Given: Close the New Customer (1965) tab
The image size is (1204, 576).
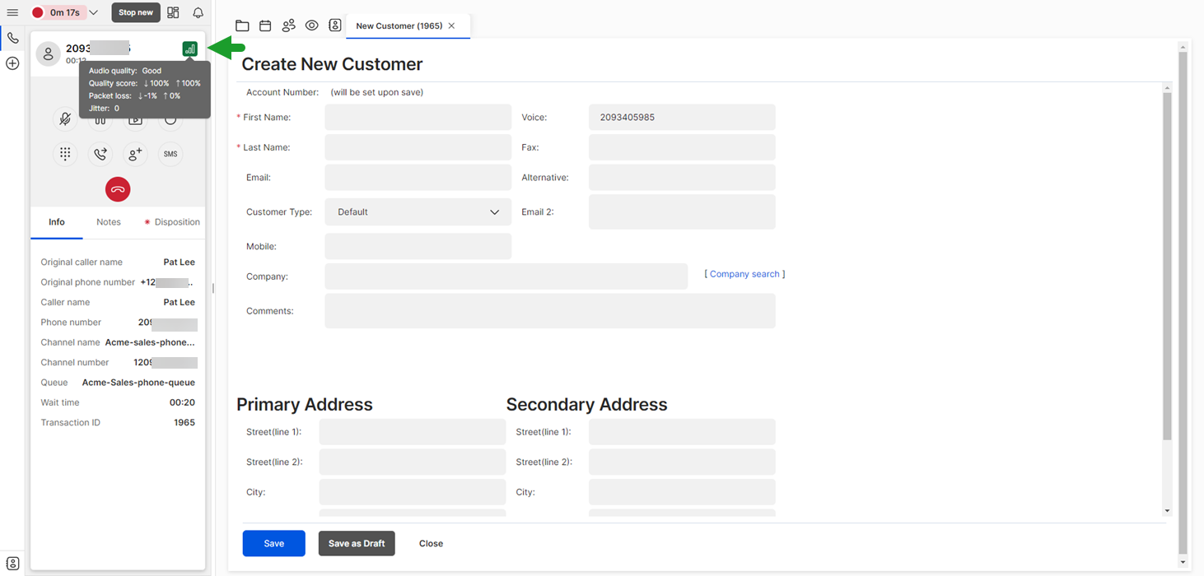Looking at the screenshot, I should click(x=451, y=26).
